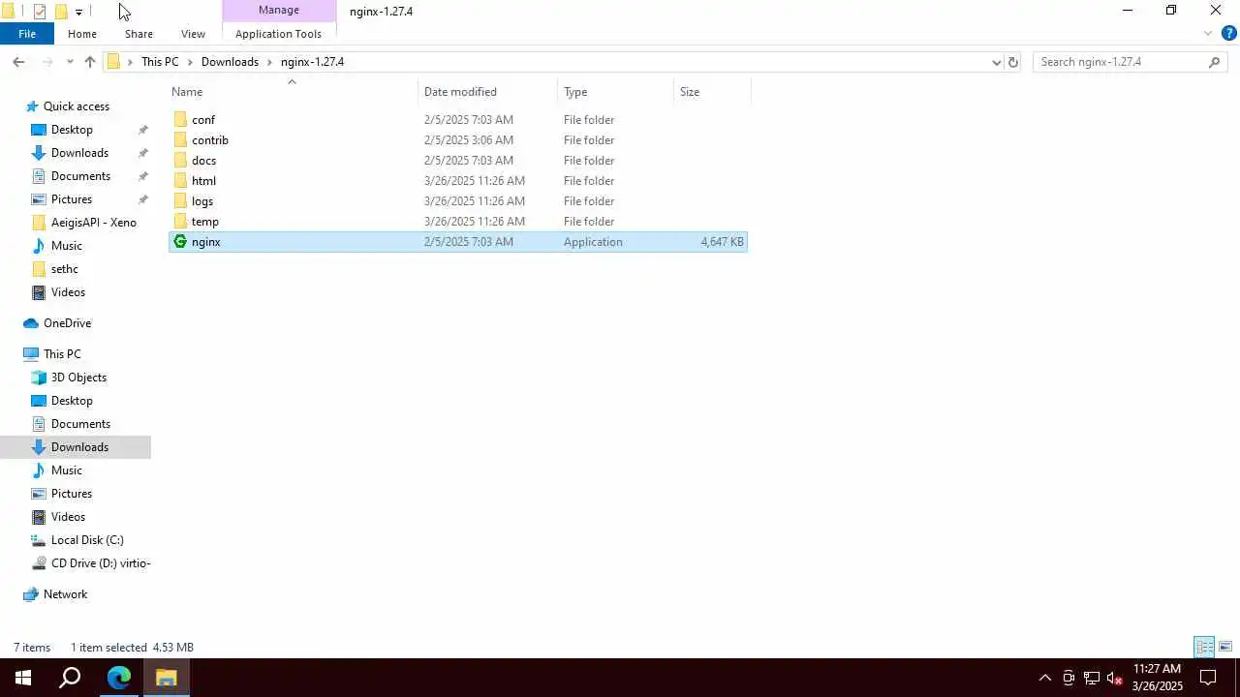The image size is (1240, 697).
Task: Open Application Tools ribbon tab
Action: pos(278,34)
